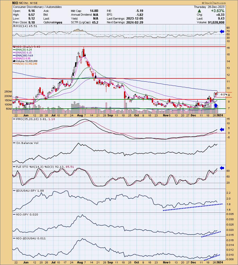Click the Annual Dividend N/A value

[96, 15]
